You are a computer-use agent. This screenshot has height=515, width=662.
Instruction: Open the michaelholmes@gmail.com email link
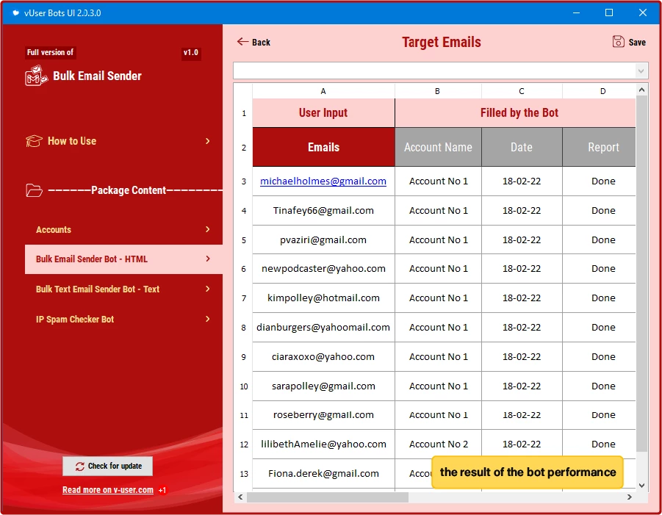(323, 181)
